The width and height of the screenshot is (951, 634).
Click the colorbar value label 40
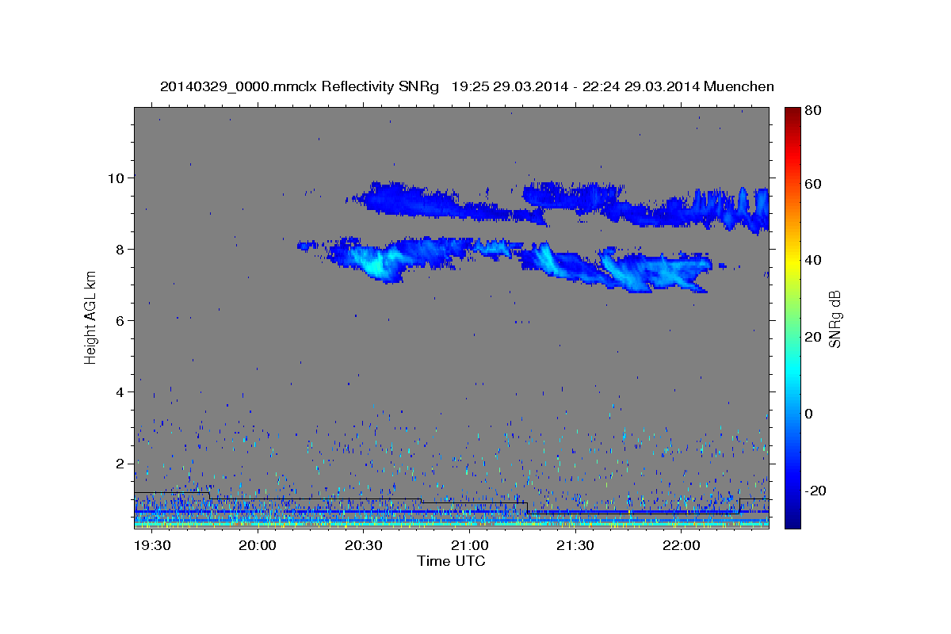click(x=812, y=260)
